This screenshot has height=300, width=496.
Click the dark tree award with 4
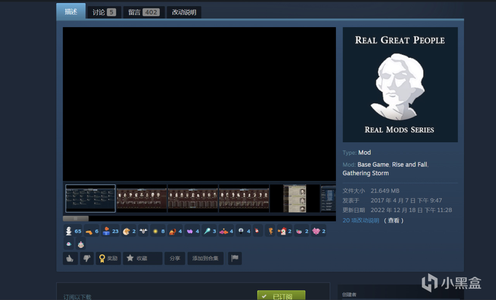click(243, 231)
